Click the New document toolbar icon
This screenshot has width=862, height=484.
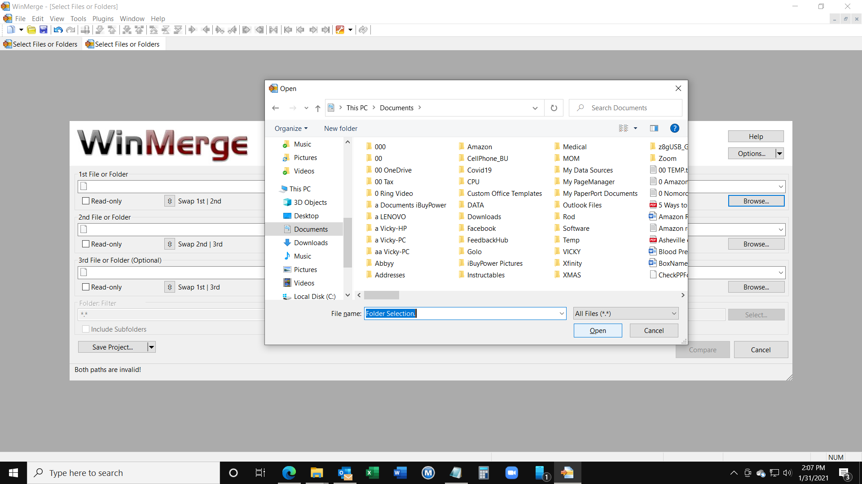(x=11, y=30)
